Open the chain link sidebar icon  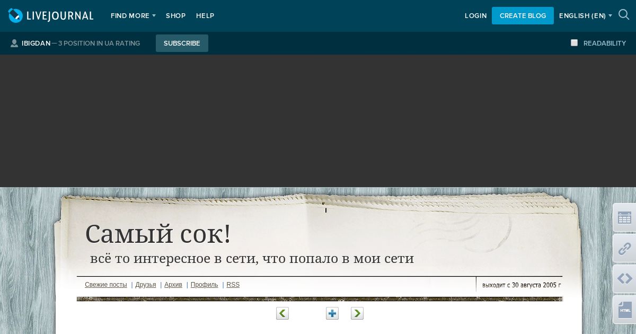click(x=625, y=248)
